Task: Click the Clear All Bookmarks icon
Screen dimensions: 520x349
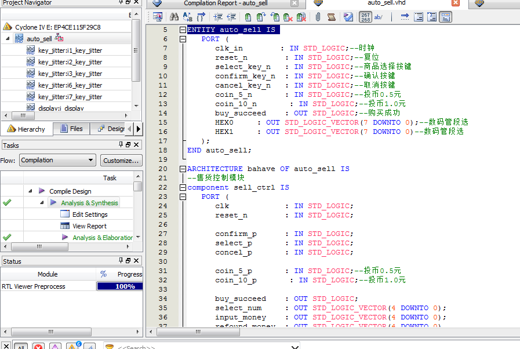Action: click(301, 17)
